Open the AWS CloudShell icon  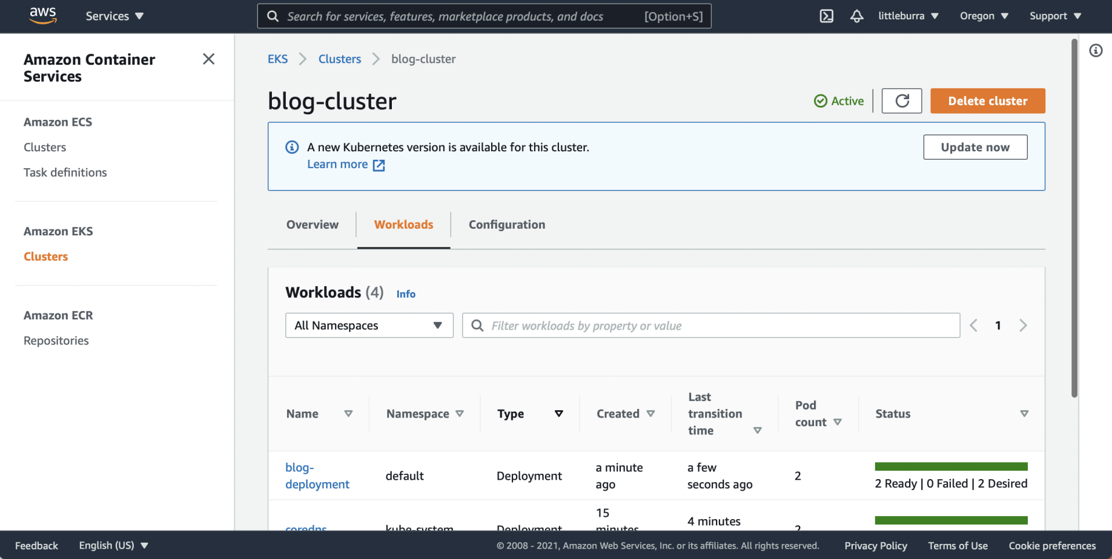point(826,16)
